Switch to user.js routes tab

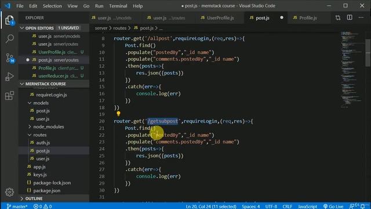[169, 18]
